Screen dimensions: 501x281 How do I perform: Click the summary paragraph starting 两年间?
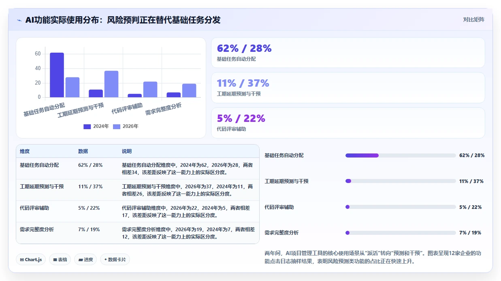(373, 258)
